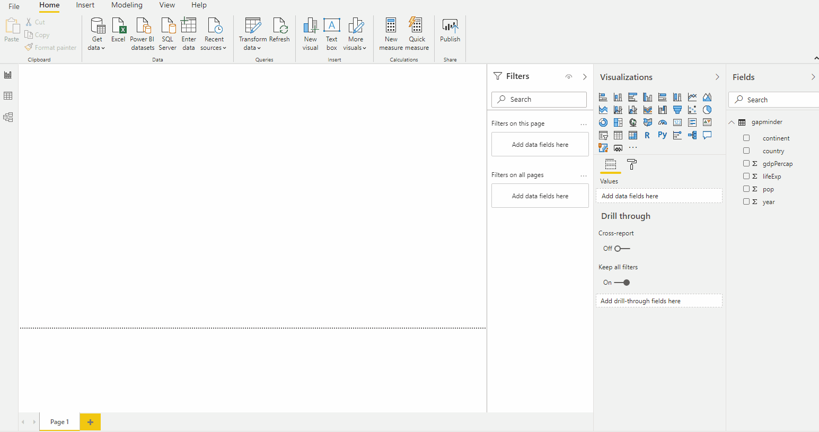
Task: Tick the lifeExp field checkbox
Action: [746, 177]
